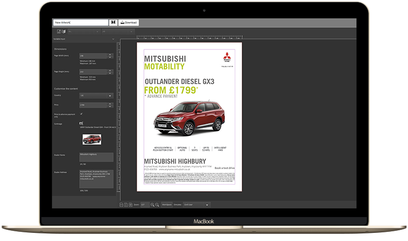Adjust the Page Width stepper arrows

110,56
